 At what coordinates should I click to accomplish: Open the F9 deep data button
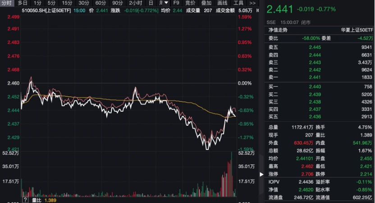176,3
